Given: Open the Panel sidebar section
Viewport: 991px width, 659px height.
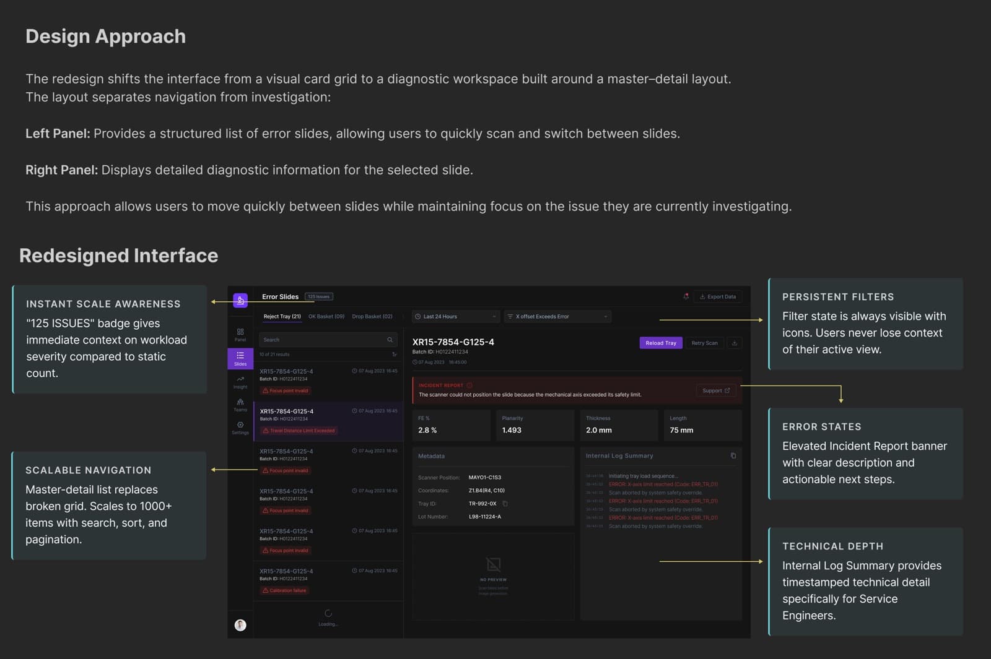Looking at the screenshot, I should point(240,335).
